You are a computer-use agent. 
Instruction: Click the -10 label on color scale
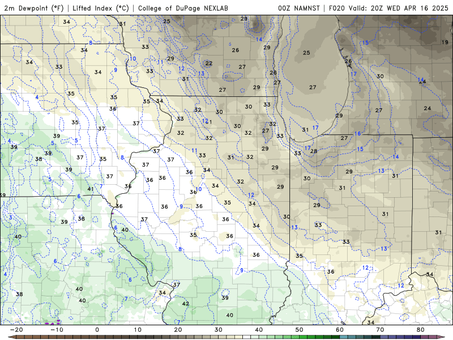[x=57, y=330]
